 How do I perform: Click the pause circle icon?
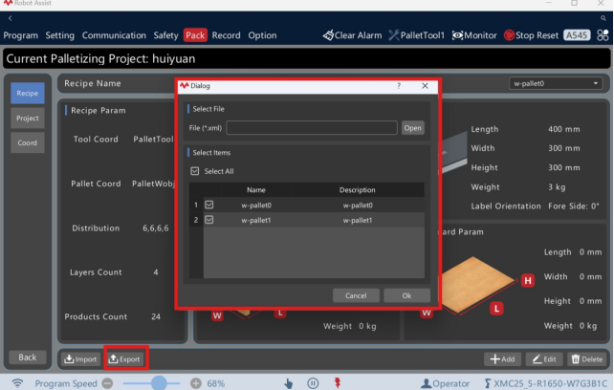313,383
